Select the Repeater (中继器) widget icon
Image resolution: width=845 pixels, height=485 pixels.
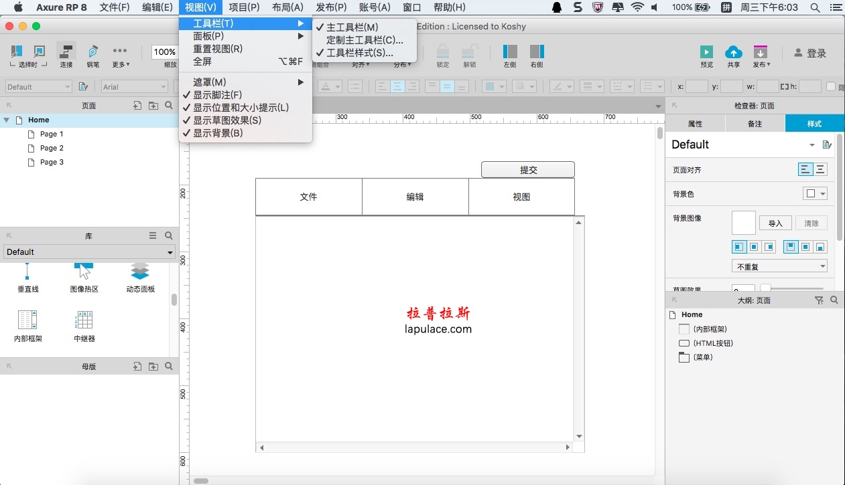(84, 320)
